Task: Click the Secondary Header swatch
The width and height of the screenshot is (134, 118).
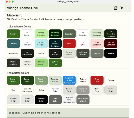Action: 55,80
